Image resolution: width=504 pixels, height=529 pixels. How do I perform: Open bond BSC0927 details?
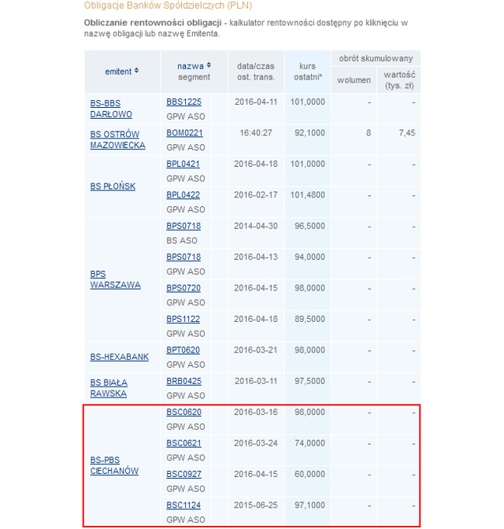coord(183,475)
